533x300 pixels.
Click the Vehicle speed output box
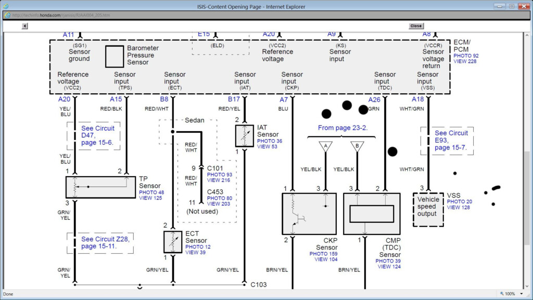pyautogui.click(x=428, y=209)
